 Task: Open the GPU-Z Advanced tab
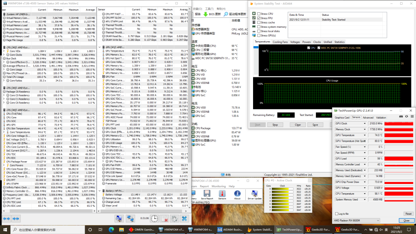(368, 117)
